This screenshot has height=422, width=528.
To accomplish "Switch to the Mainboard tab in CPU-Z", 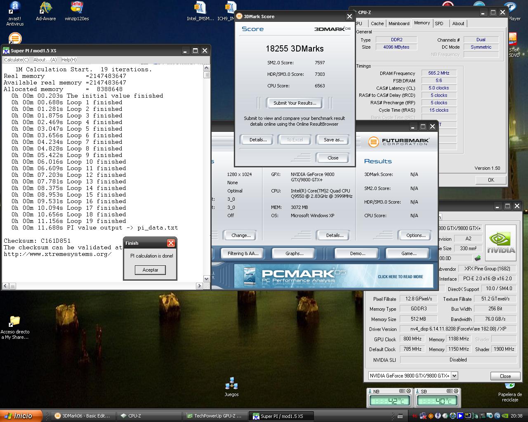I will [x=399, y=23].
